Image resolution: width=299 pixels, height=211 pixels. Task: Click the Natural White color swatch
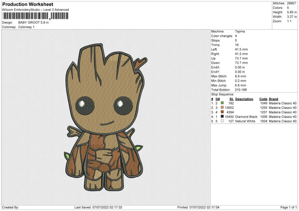222,121
